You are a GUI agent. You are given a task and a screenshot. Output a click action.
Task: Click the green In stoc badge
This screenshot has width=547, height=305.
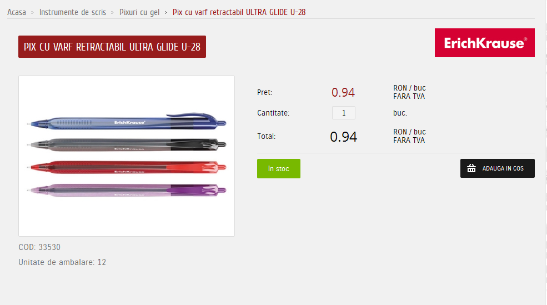click(278, 168)
